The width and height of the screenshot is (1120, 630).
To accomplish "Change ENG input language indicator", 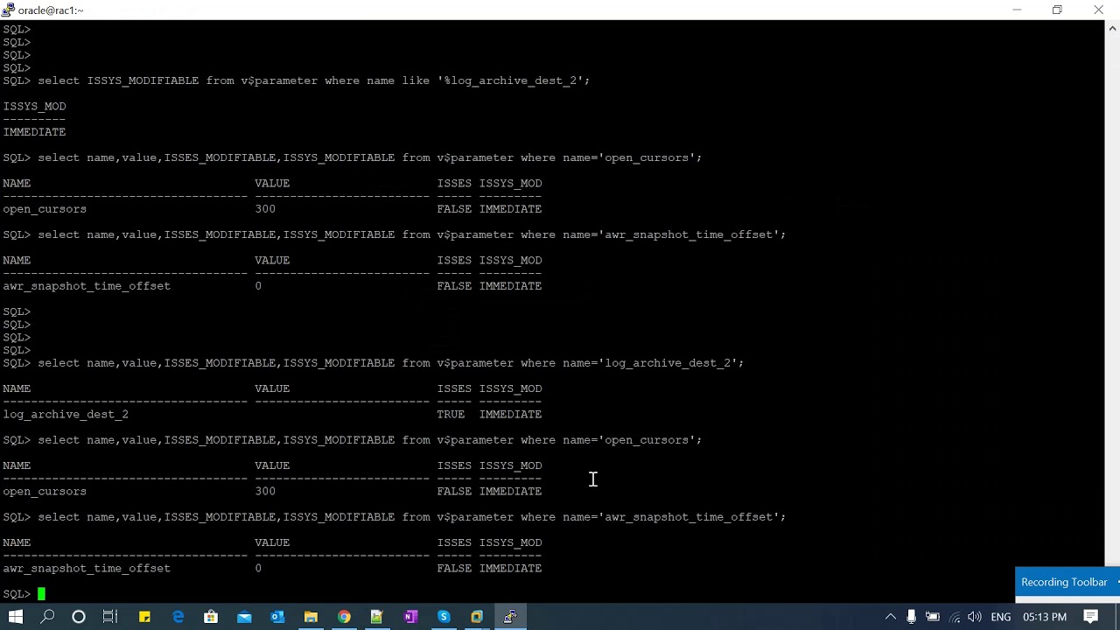I will (1001, 617).
